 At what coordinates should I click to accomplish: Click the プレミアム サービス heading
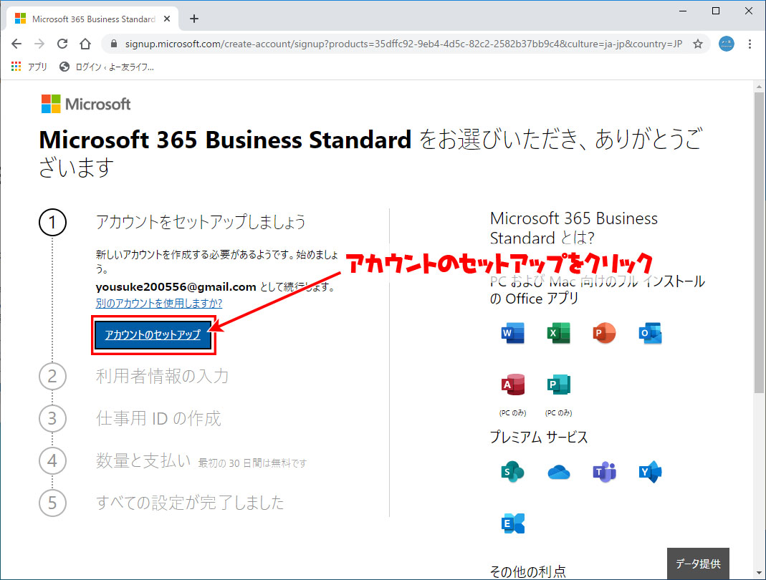tap(539, 437)
